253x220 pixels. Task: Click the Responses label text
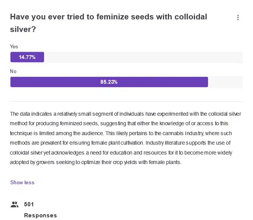click(40, 215)
